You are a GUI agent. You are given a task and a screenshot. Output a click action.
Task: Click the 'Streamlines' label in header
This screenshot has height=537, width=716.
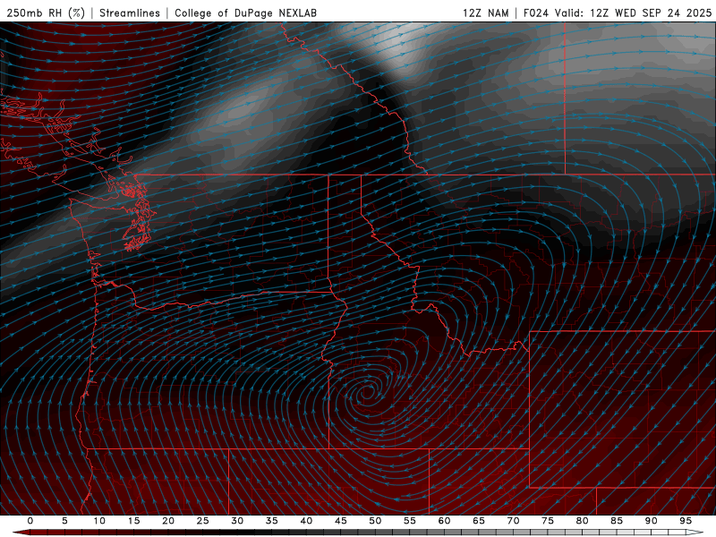[x=130, y=13]
